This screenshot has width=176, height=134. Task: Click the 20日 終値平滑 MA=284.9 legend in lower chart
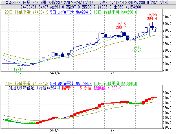27,84
